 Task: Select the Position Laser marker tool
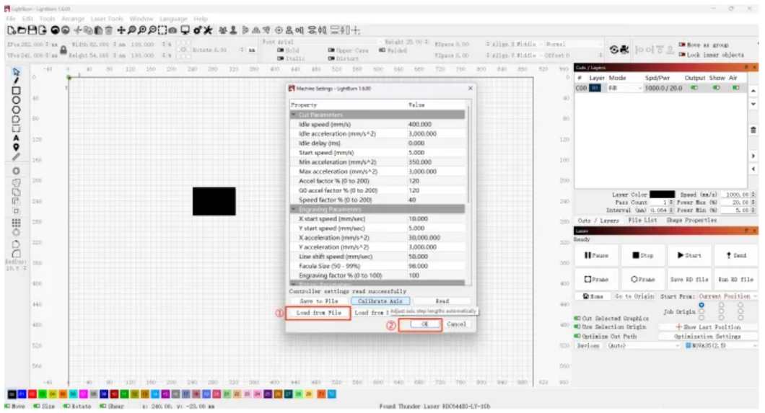[x=16, y=148]
